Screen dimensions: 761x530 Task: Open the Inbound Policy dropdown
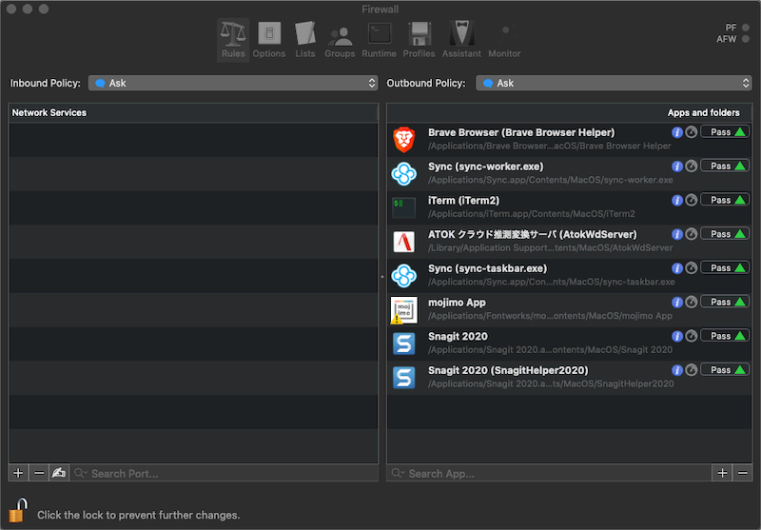coord(233,84)
